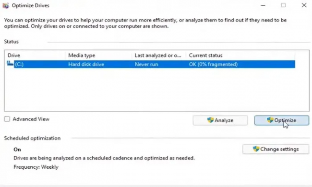
Task: Click the Optimize Drives app icon
Action: (6, 6)
